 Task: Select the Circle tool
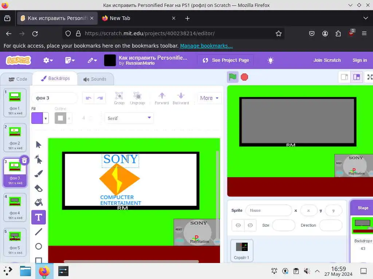pos(39,246)
